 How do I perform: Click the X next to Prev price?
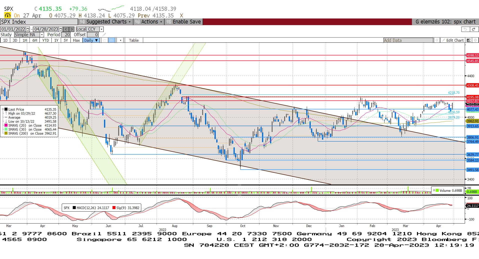pyautogui.click(x=181, y=15)
